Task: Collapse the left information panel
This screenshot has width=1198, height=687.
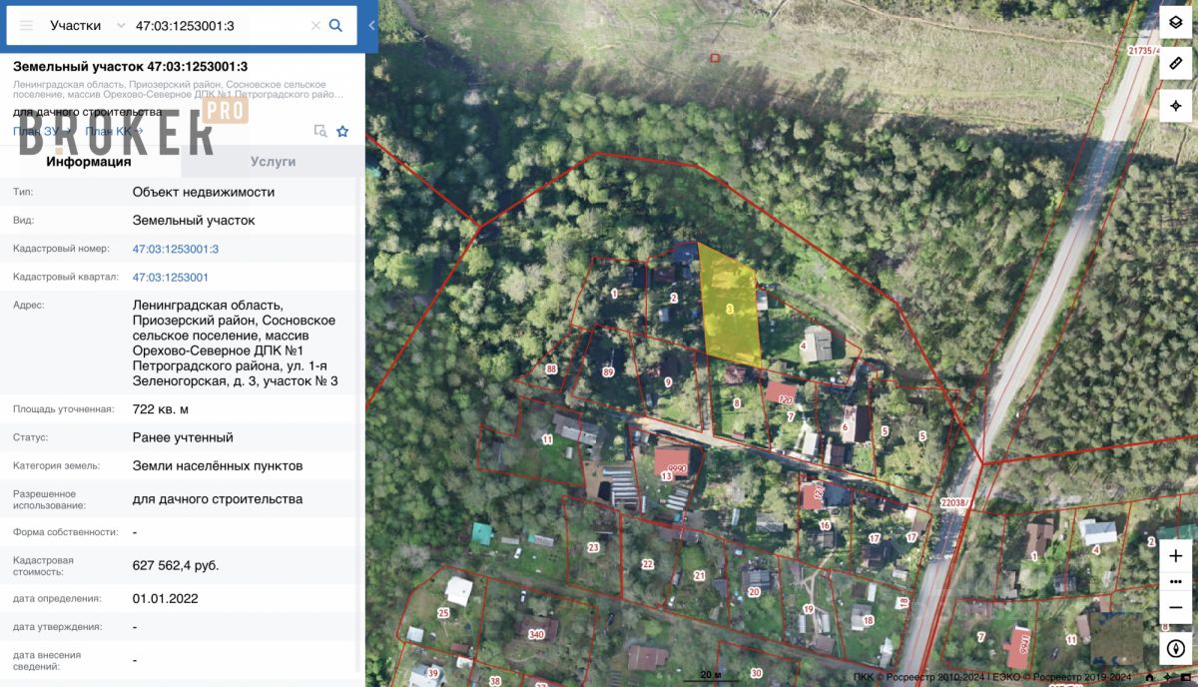Action: click(x=371, y=25)
